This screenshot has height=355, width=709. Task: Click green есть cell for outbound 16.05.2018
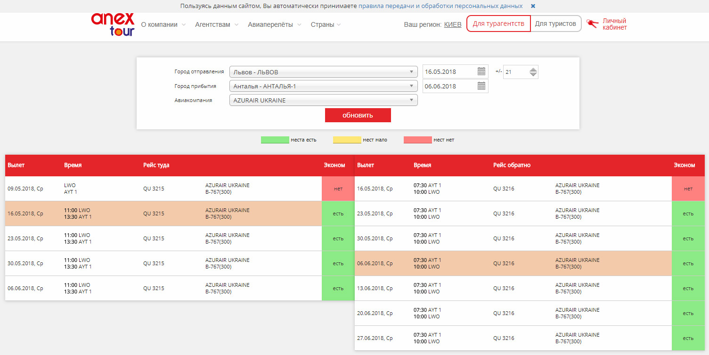[338, 213]
